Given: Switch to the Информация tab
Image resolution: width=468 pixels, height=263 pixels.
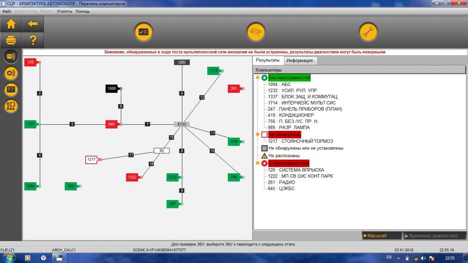Looking at the screenshot, I should [300, 60].
